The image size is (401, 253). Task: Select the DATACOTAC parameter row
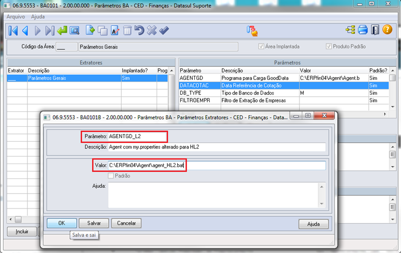click(x=284, y=85)
